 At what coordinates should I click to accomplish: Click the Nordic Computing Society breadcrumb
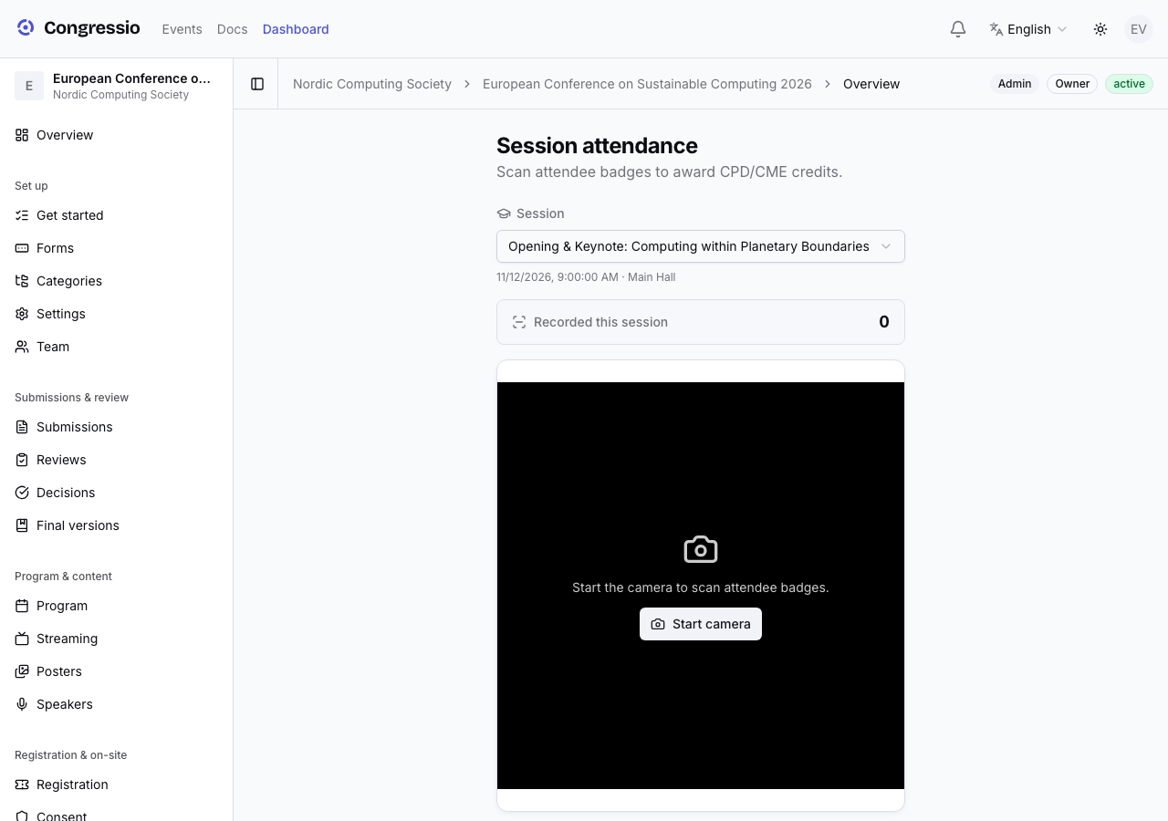coord(372,84)
